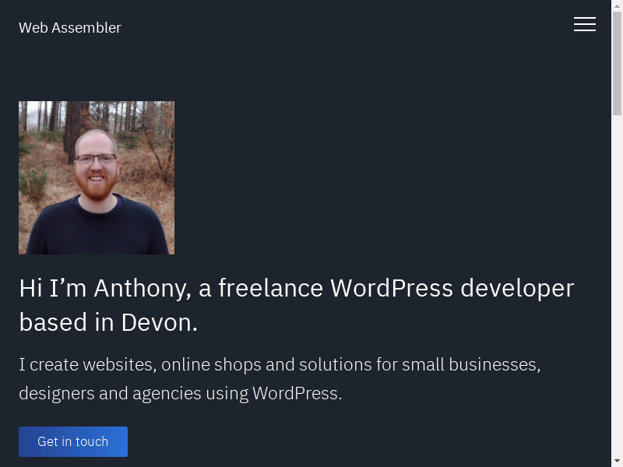Click the Web Assembler site title
This screenshot has width=623, height=467.
70,28
